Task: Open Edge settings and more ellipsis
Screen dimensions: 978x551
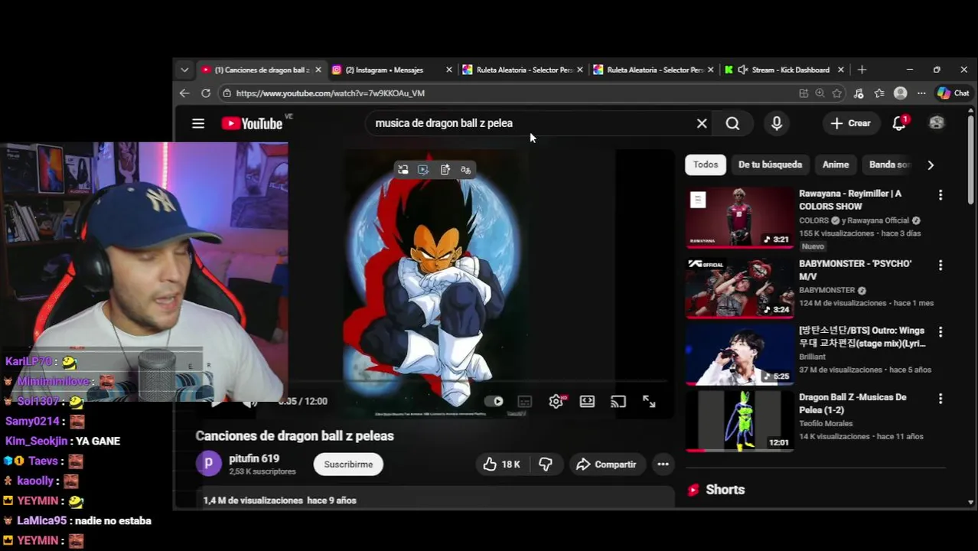Action: (921, 93)
